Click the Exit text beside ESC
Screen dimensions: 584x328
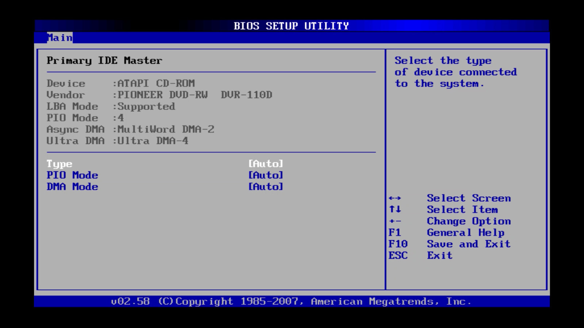[440, 255]
